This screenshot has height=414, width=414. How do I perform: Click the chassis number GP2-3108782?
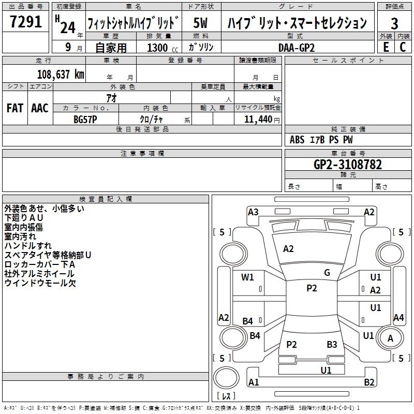coord(348,165)
